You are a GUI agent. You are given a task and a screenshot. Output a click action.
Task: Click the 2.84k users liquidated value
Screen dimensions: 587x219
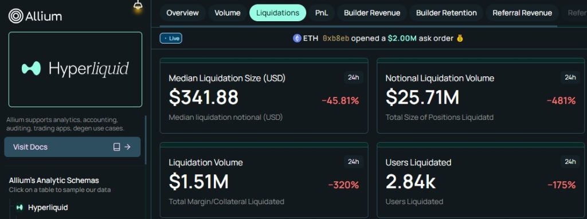(x=410, y=181)
